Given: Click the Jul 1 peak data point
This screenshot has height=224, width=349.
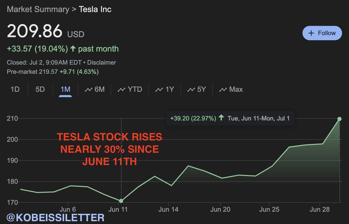Looking at the screenshot, I should click(x=339, y=119).
